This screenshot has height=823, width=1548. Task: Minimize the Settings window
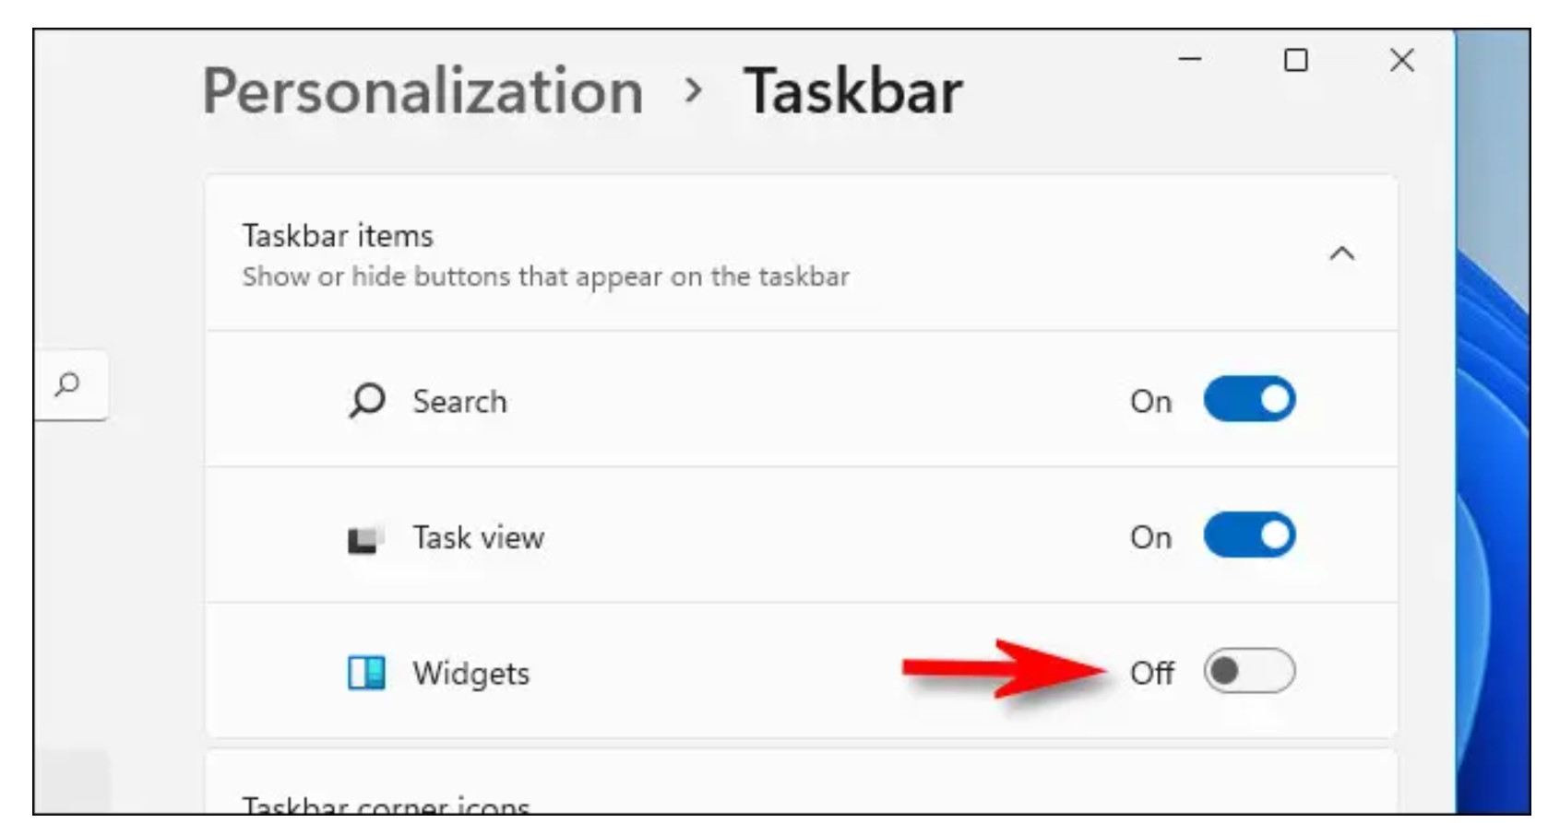coord(1190,60)
